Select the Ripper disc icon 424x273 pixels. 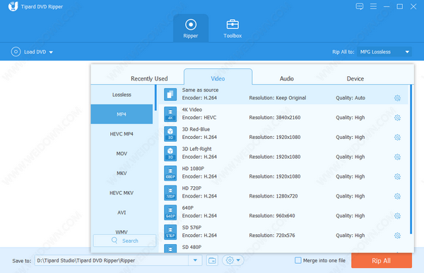(191, 25)
